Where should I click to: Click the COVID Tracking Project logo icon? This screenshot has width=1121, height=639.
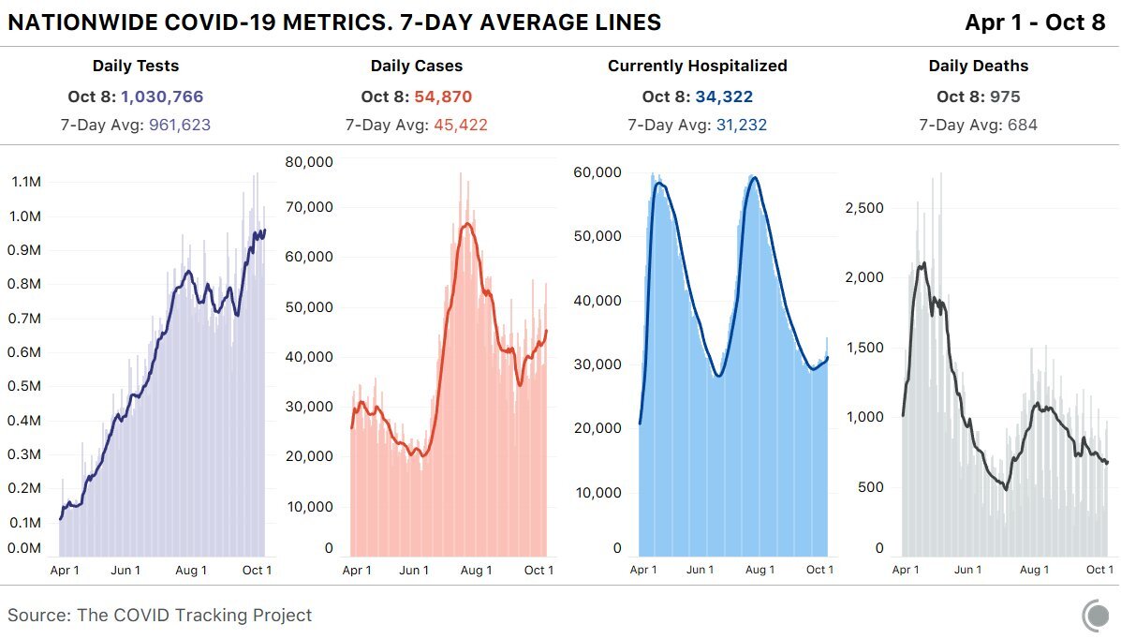click(1095, 616)
